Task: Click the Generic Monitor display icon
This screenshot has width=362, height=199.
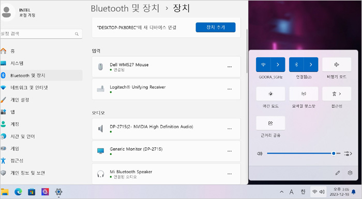Action: 100,151
